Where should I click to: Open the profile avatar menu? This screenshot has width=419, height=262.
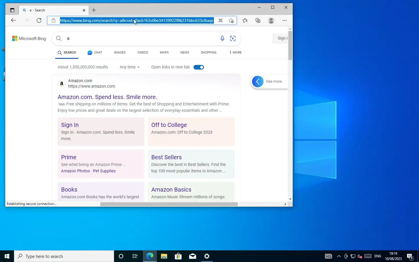[271, 20]
